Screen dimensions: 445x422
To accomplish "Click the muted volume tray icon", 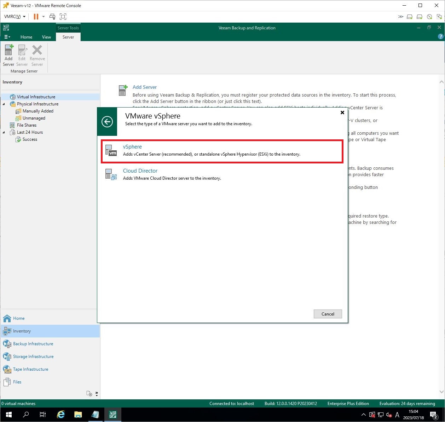I will tap(389, 415).
